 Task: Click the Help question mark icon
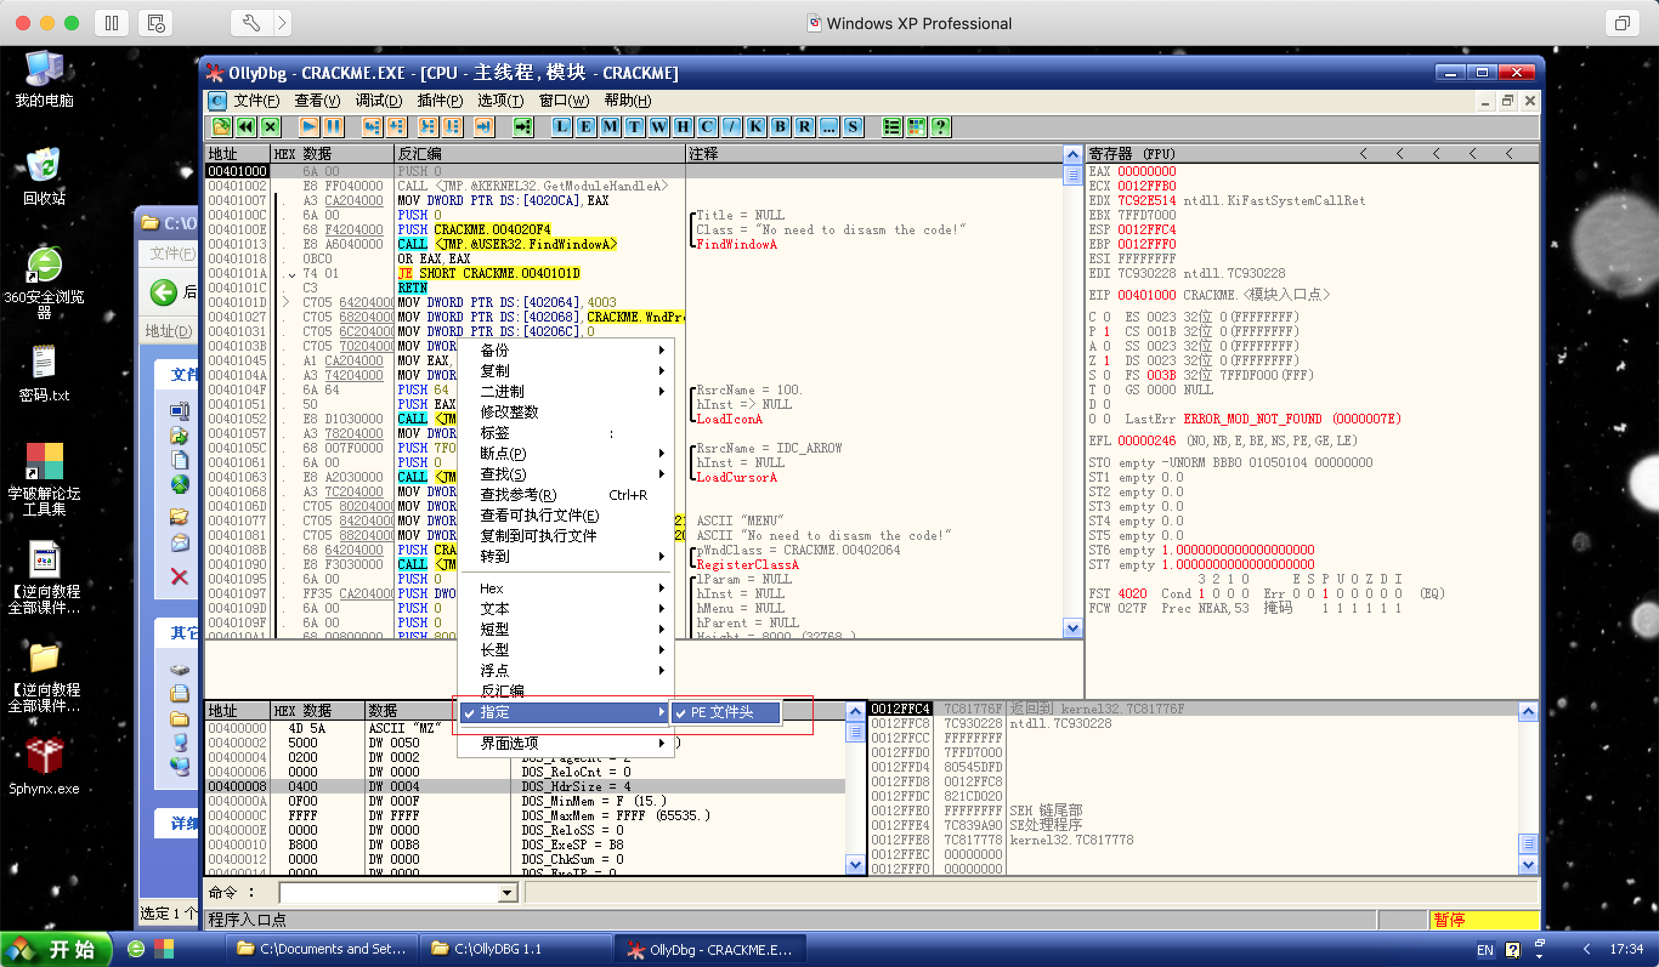[941, 126]
